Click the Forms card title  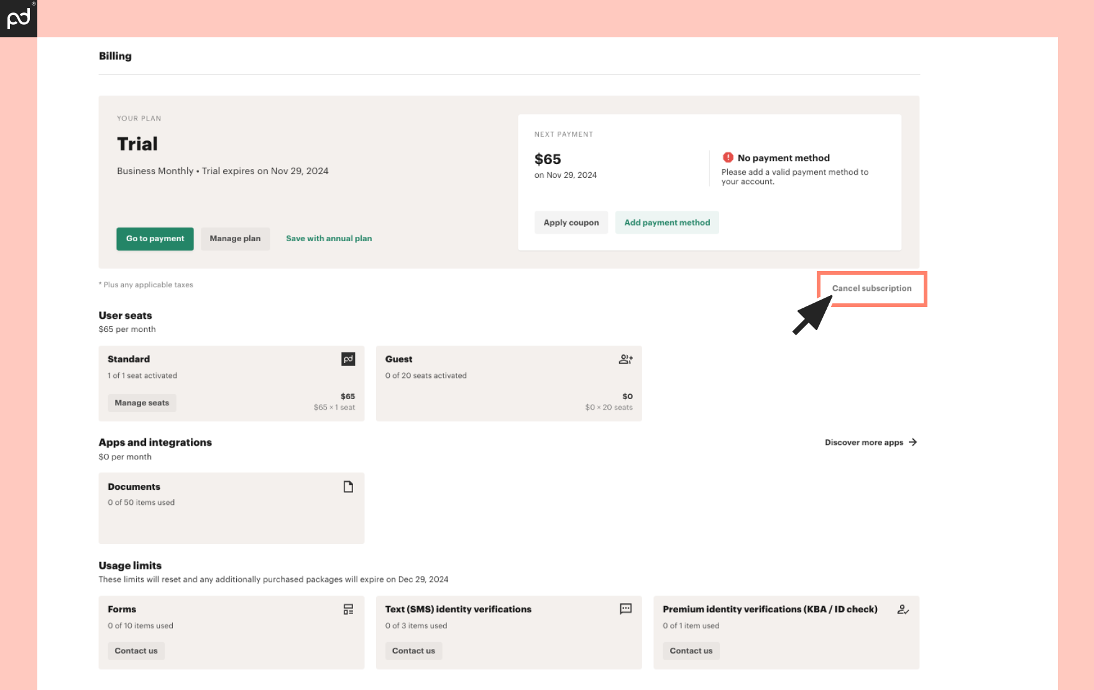coord(122,609)
